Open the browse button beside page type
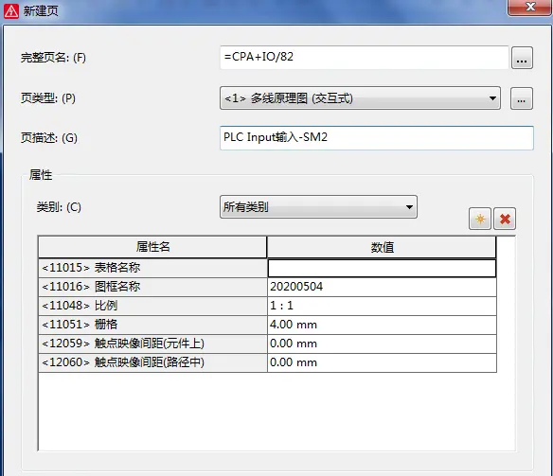The height and width of the screenshot is (476, 553). coord(522,98)
